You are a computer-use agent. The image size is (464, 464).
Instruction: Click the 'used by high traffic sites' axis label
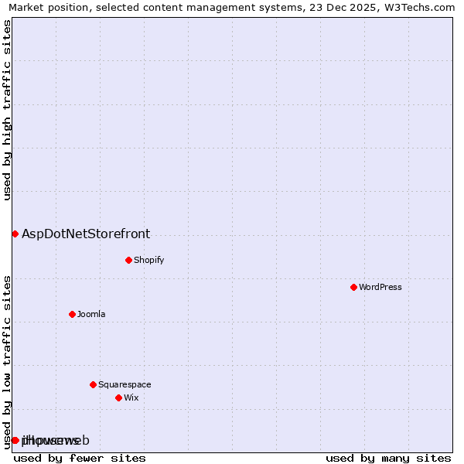point(6,110)
